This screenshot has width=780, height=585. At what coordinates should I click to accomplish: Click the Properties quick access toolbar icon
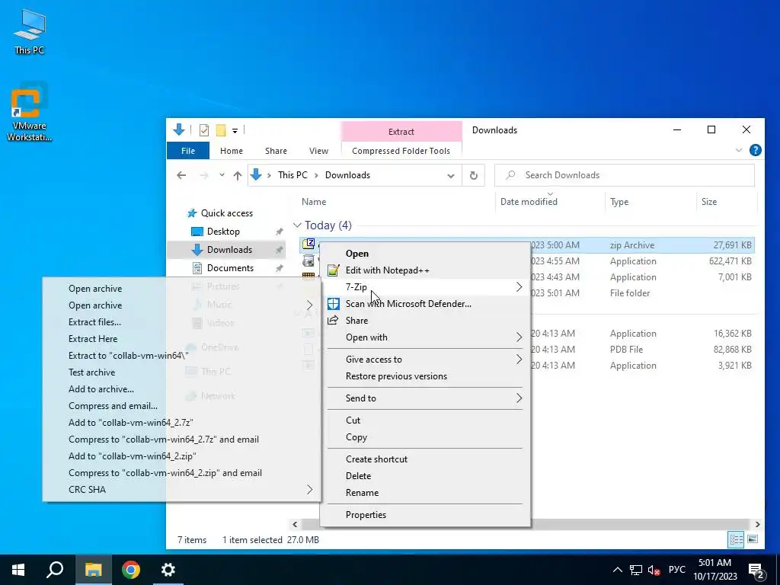tap(204, 130)
